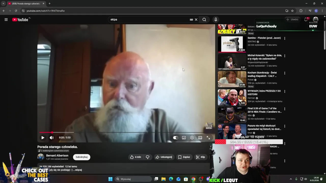This screenshot has width=326, height=183.
Task: Mute the video sound
Action: [x=52, y=138]
